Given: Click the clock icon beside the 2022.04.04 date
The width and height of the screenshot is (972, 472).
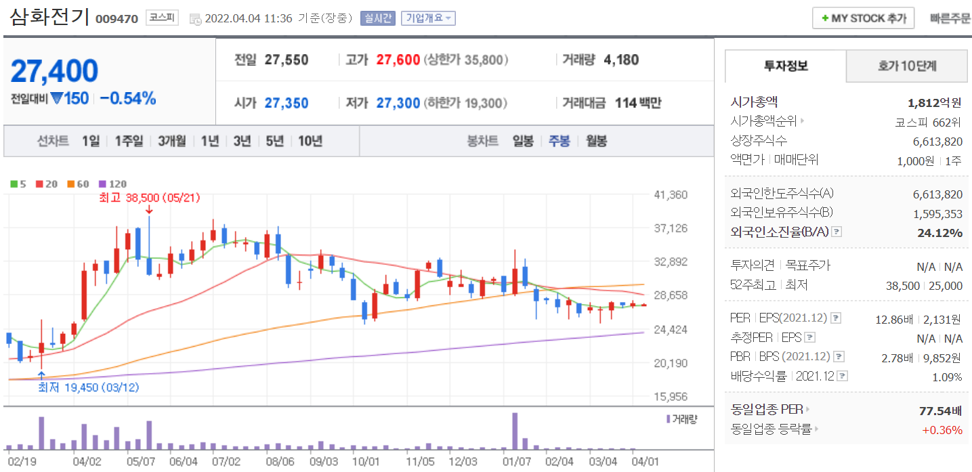Looking at the screenshot, I should click(195, 19).
